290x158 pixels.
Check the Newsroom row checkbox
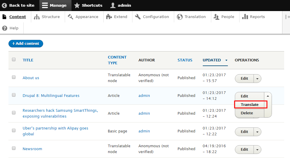[14, 148]
